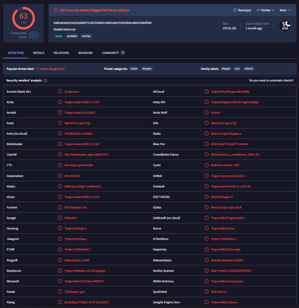This screenshot has width=299, height=308.
Task: Click the trojan.shyape/scar threat label
Action: tap(52, 69)
